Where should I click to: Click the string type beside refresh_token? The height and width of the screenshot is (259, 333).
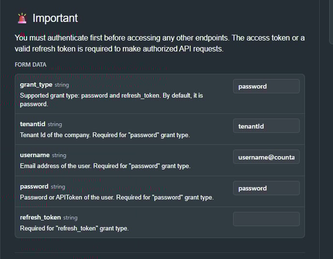point(70,218)
